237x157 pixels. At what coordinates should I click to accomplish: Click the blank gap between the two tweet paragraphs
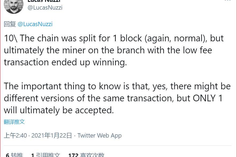(118, 75)
